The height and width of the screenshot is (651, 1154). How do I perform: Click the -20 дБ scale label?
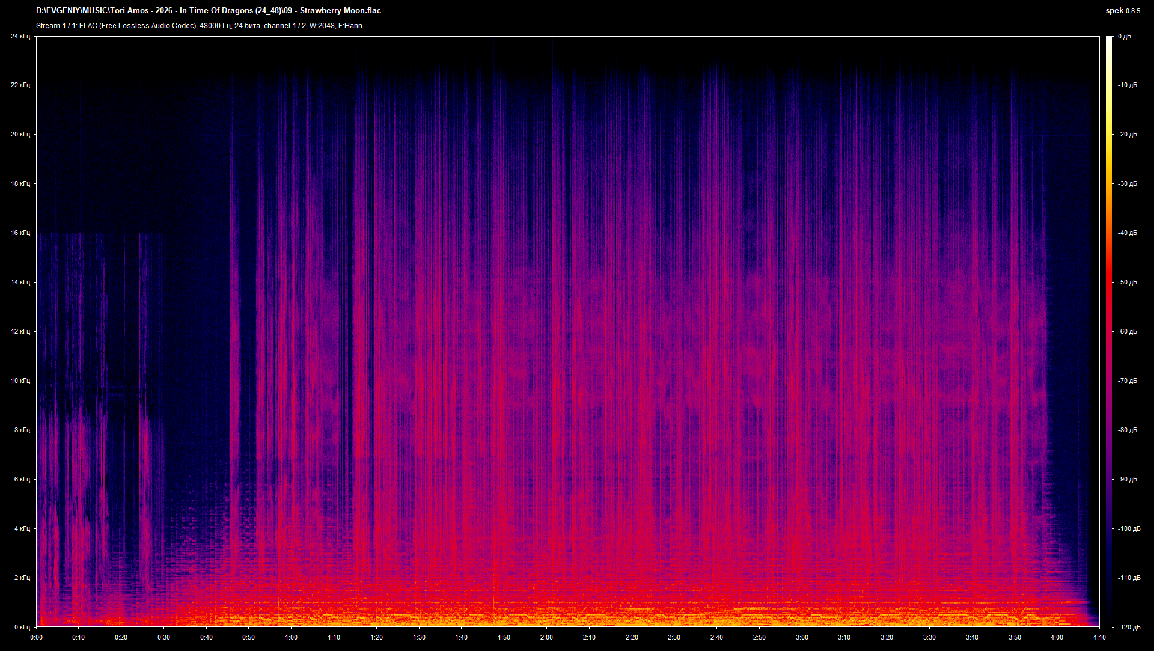(x=1128, y=135)
